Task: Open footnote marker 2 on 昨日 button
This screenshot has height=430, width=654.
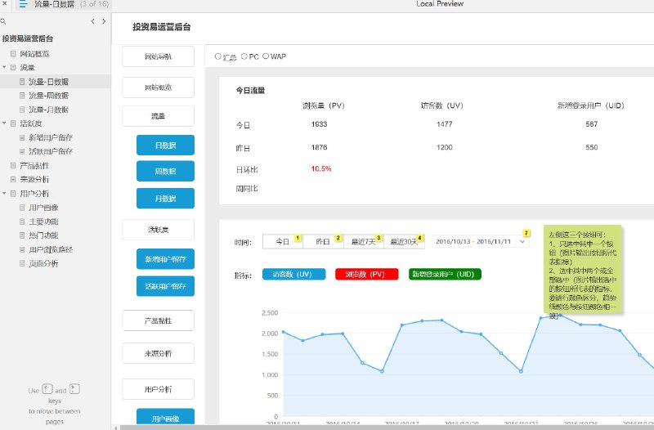Action: point(338,238)
